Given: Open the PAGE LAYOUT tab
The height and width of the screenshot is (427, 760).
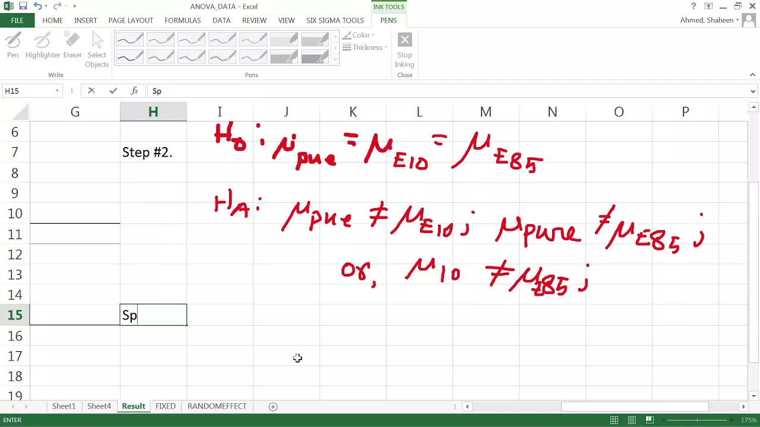Looking at the screenshot, I should click(131, 20).
